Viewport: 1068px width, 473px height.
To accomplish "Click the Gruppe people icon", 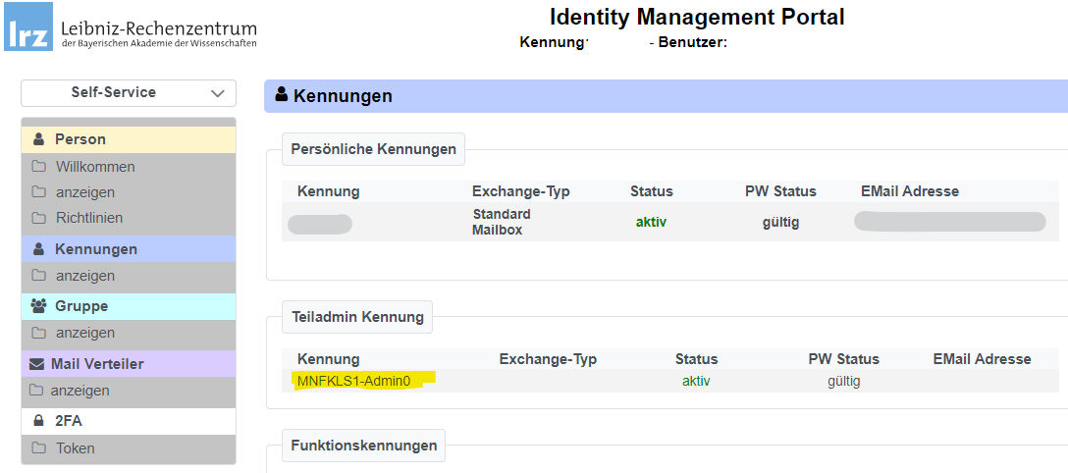I will click(39, 306).
